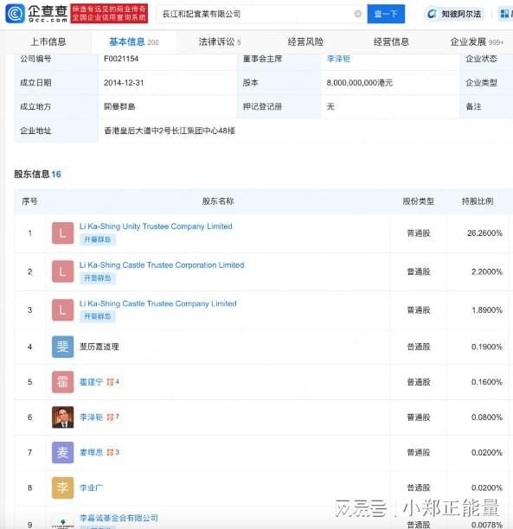Select the 基本信息 tab
Screen dimensions: 513x529
(x=134, y=41)
